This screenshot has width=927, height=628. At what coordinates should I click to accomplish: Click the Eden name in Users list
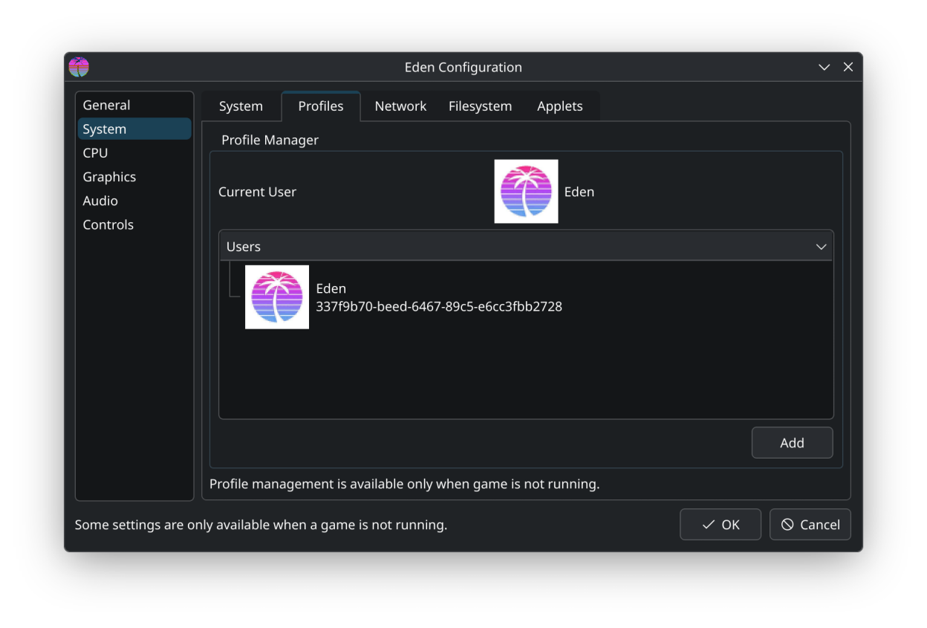[x=331, y=288]
